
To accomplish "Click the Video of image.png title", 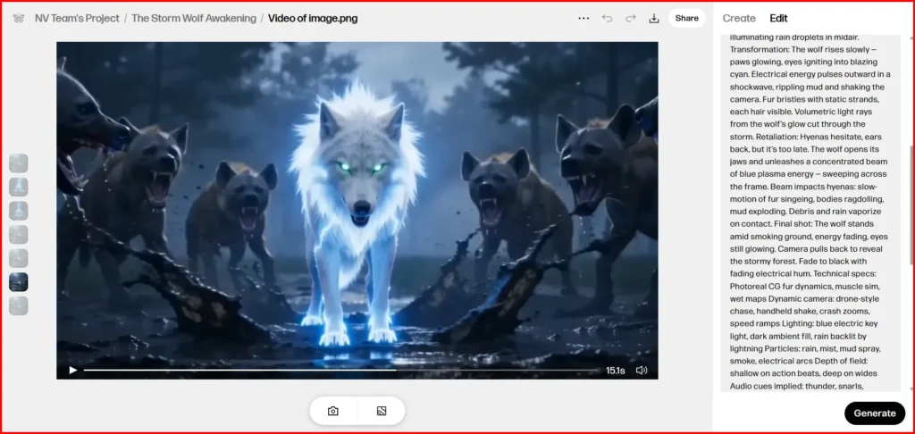I will 313,18.
